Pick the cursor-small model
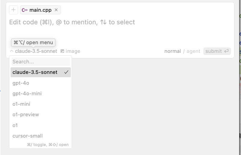The image size is (241, 155). [x=28, y=136]
